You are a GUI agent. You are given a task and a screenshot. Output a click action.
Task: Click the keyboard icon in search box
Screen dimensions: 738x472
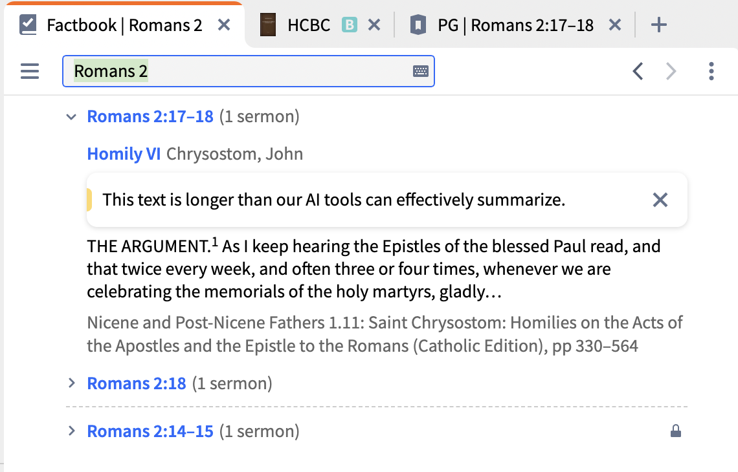point(420,71)
